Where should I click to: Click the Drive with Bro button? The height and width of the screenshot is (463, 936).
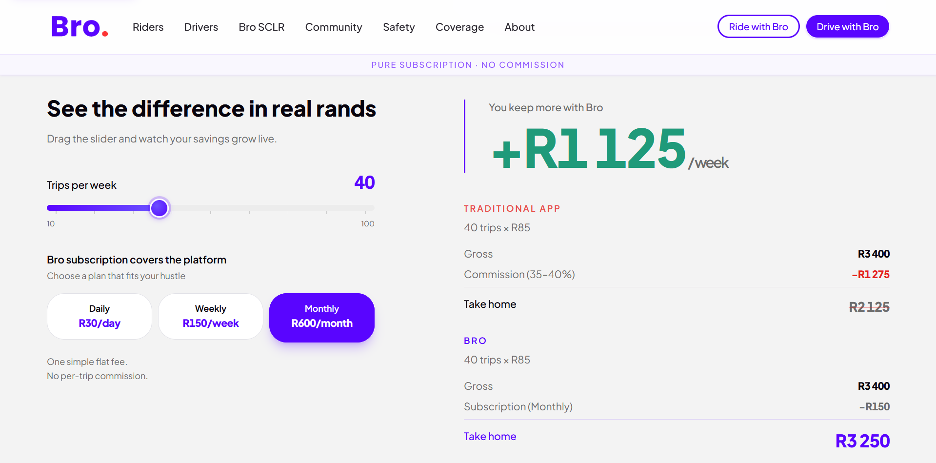coord(848,26)
